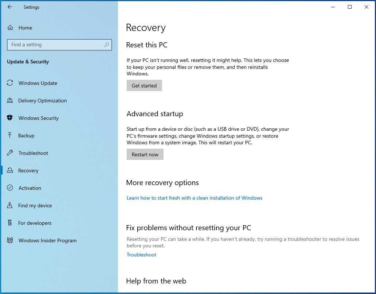The image size is (376, 294).
Task: Select Backup in the sidebar
Action: pyautogui.click(x=59, y=136)
